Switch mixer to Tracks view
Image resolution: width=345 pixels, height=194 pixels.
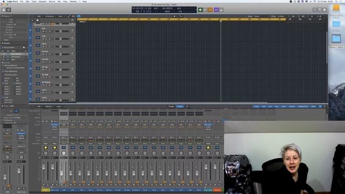180,107
